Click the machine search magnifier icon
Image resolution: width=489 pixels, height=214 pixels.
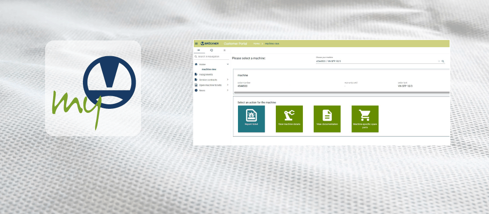443,61
